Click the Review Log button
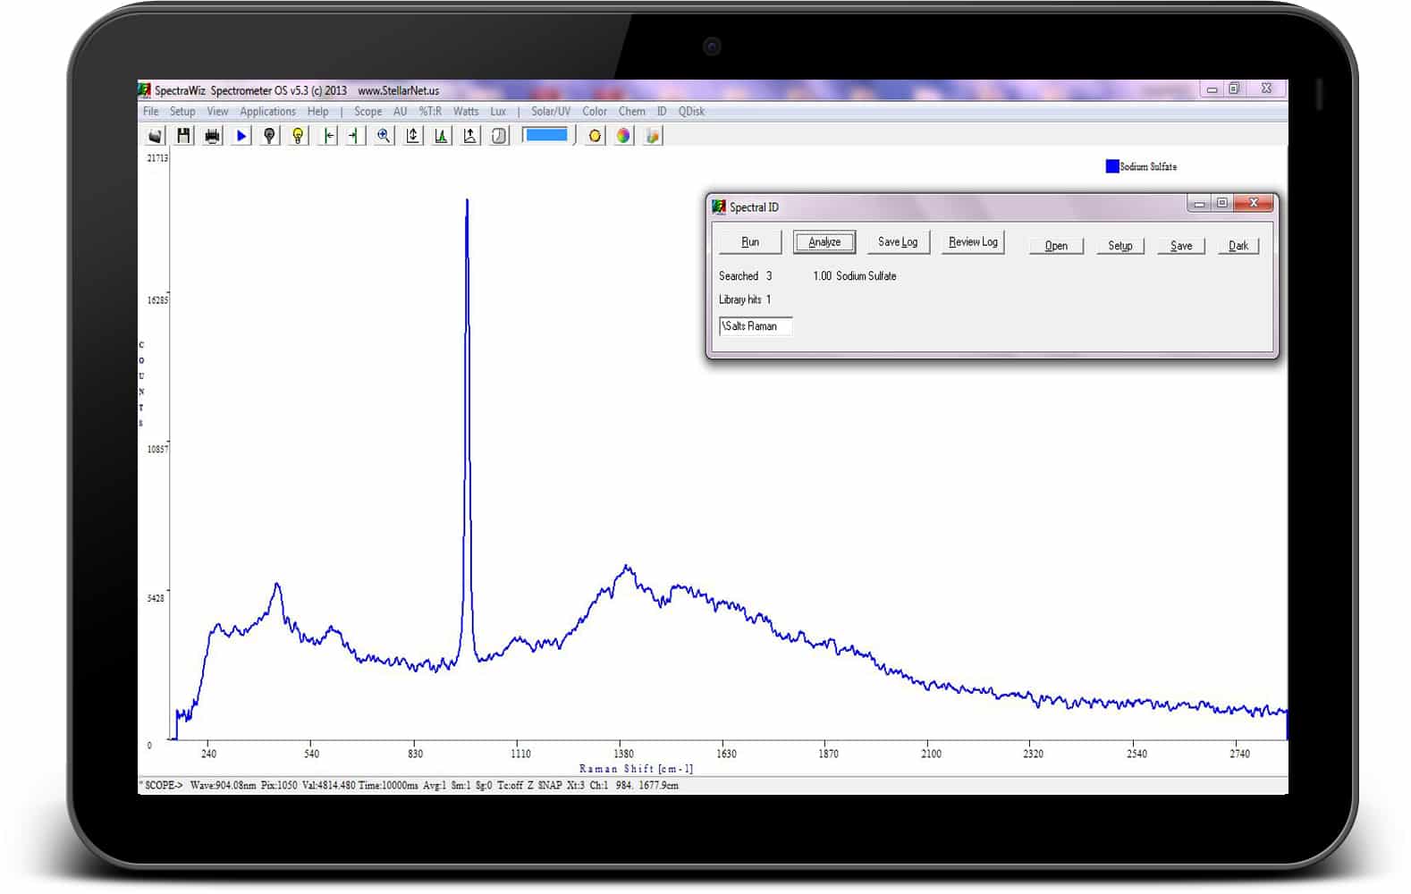The image size is (1411, 894). pyautogui.click(x=973, y=242)
